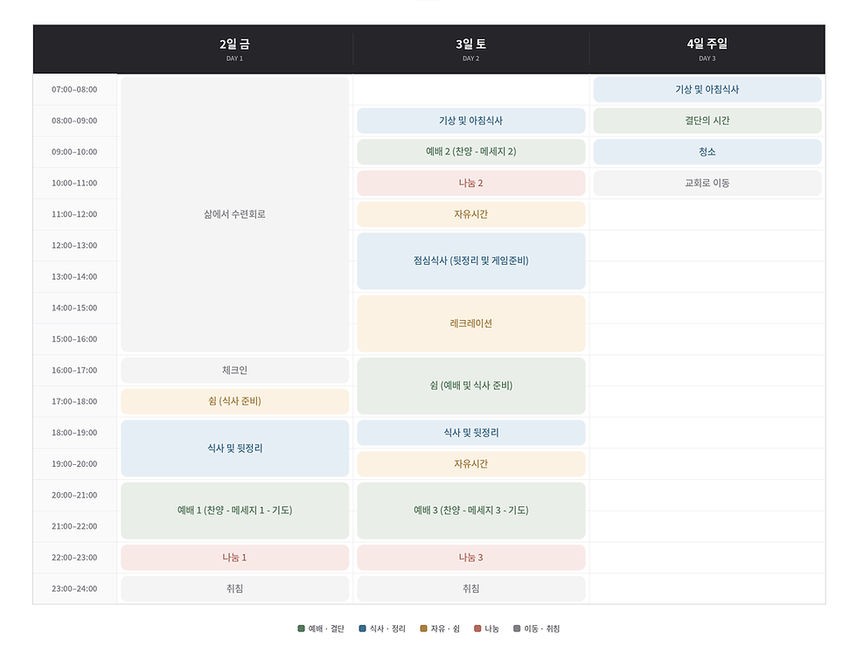Click the 20:00–21:00 time label
This screenshot has height=653, width=857.
point(74,495)
